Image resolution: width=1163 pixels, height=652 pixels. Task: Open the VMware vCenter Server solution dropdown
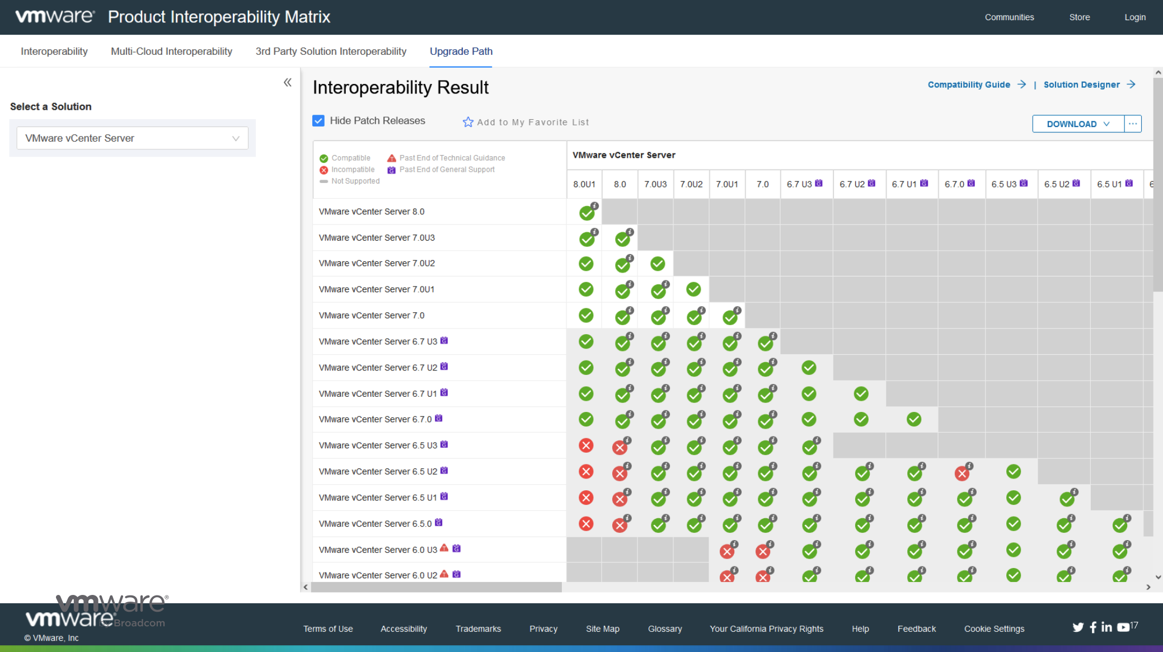133,138
